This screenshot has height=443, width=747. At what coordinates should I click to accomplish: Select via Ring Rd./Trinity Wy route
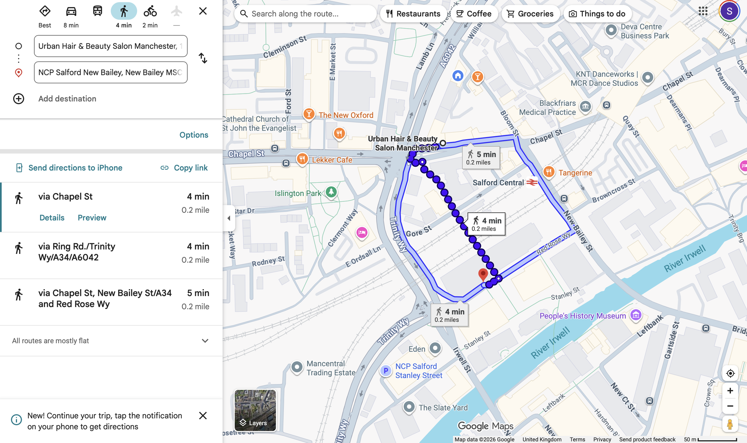[111, 255]
